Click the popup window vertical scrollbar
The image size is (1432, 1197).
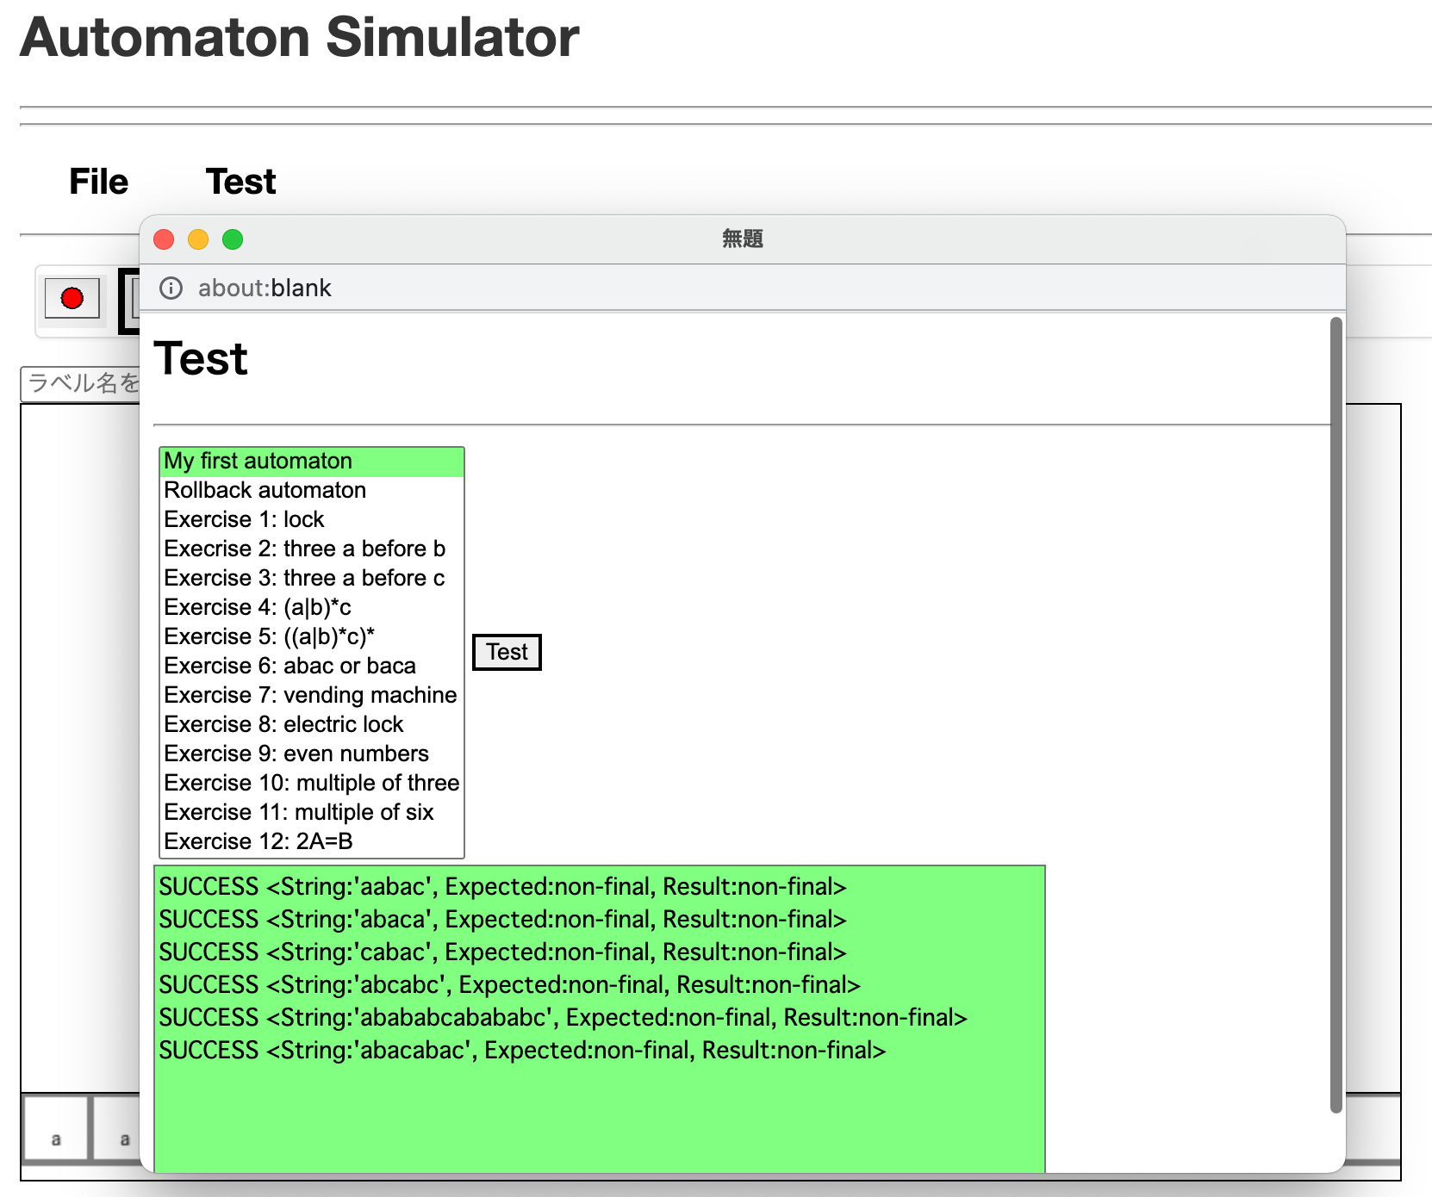(1335, 715)
